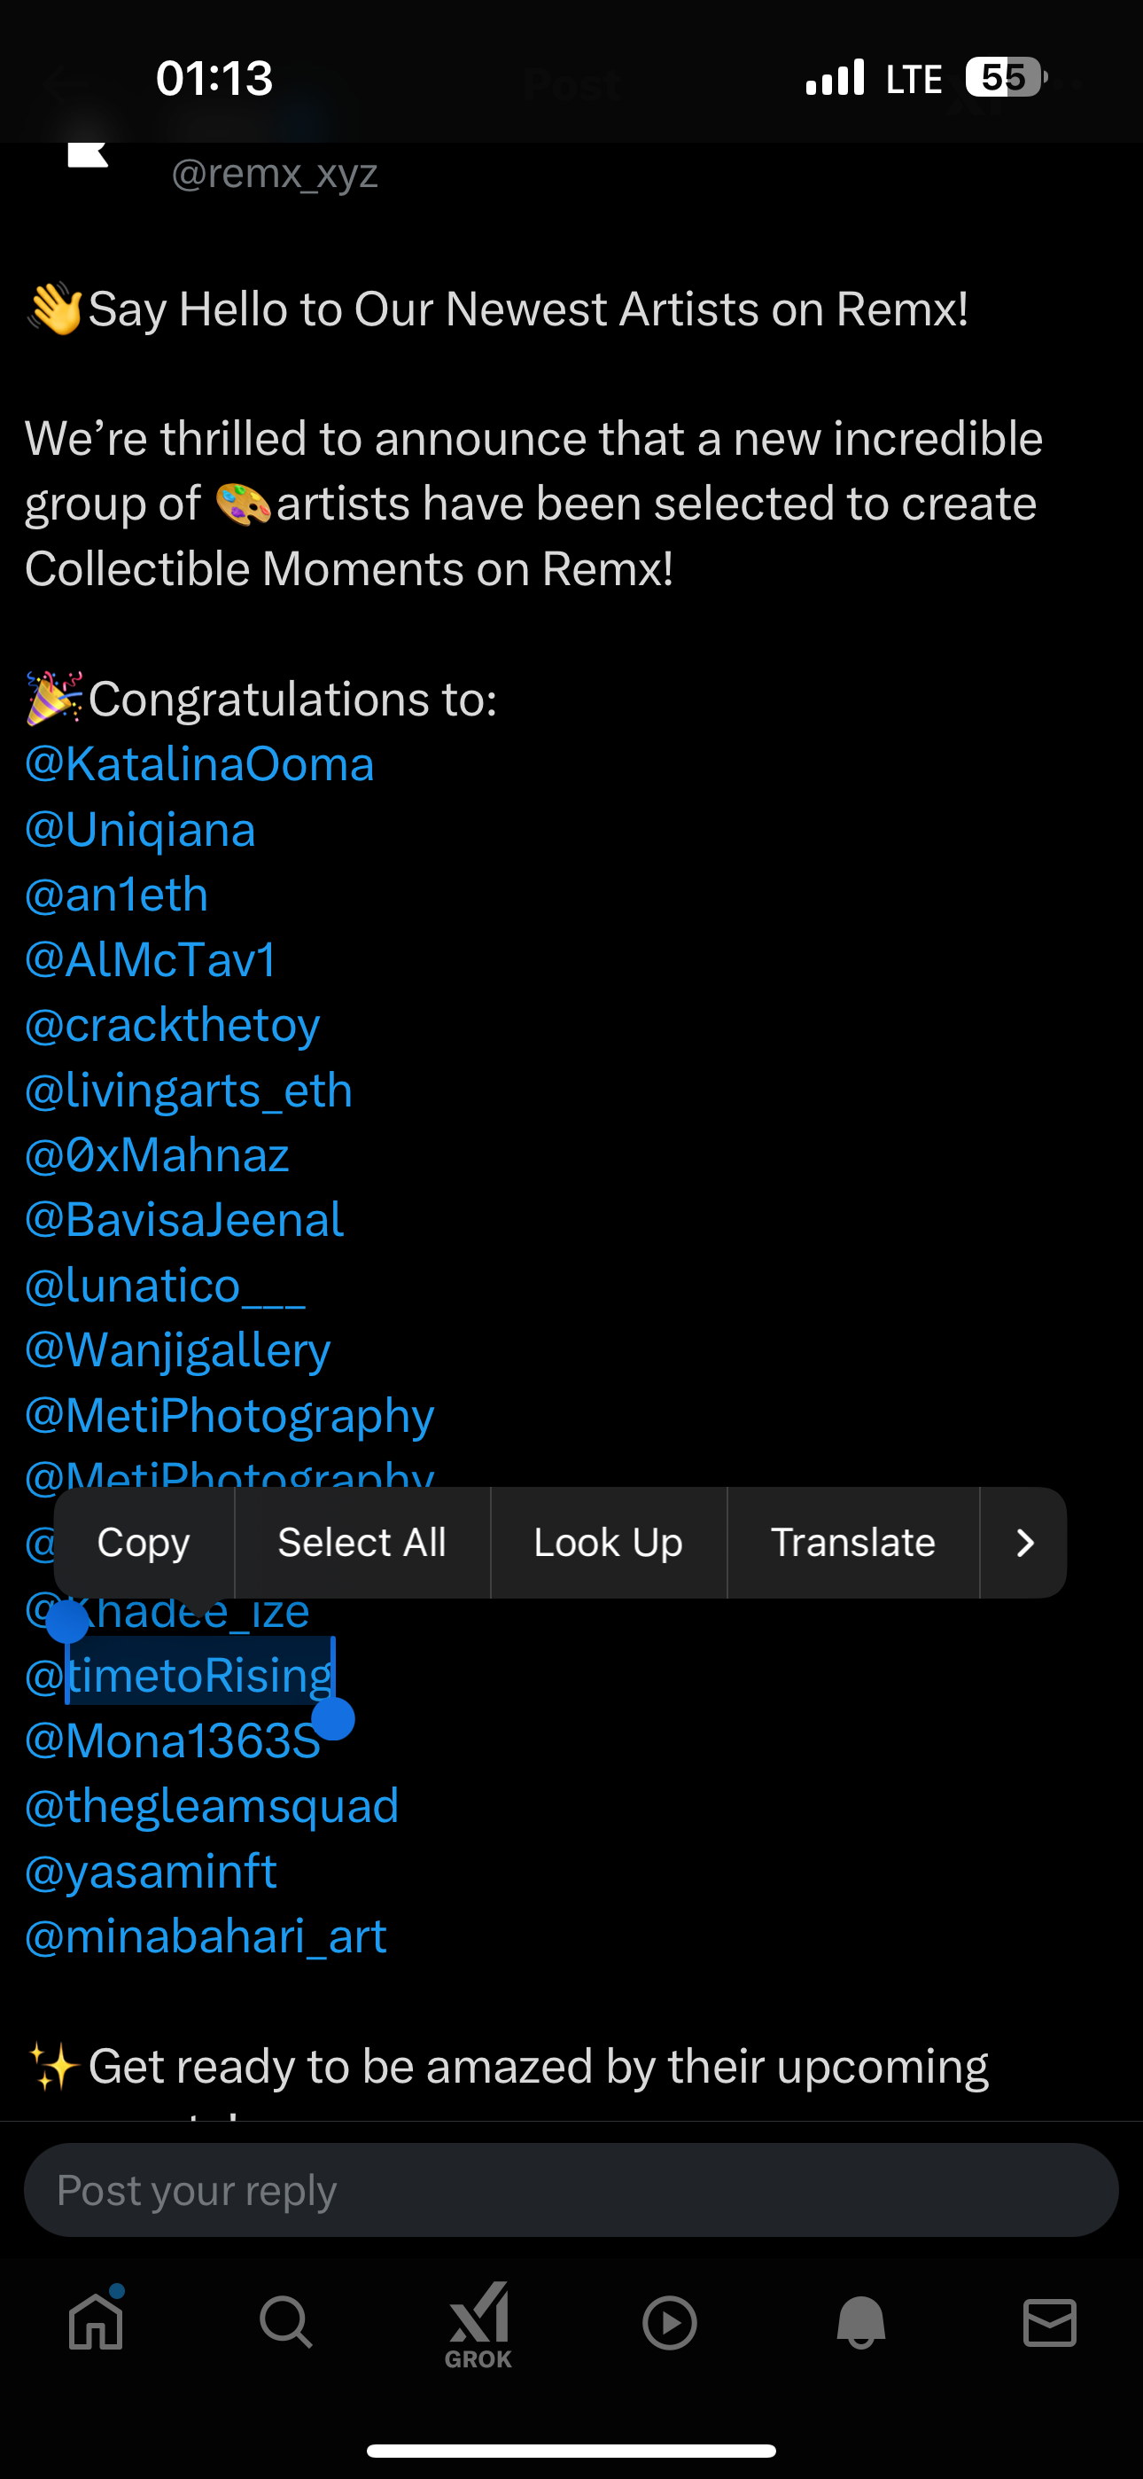The image size is (1143, 2479).
Task: Open the @thegleamsquad mention
Action: pyautogui.click(x=212, y=1805)
